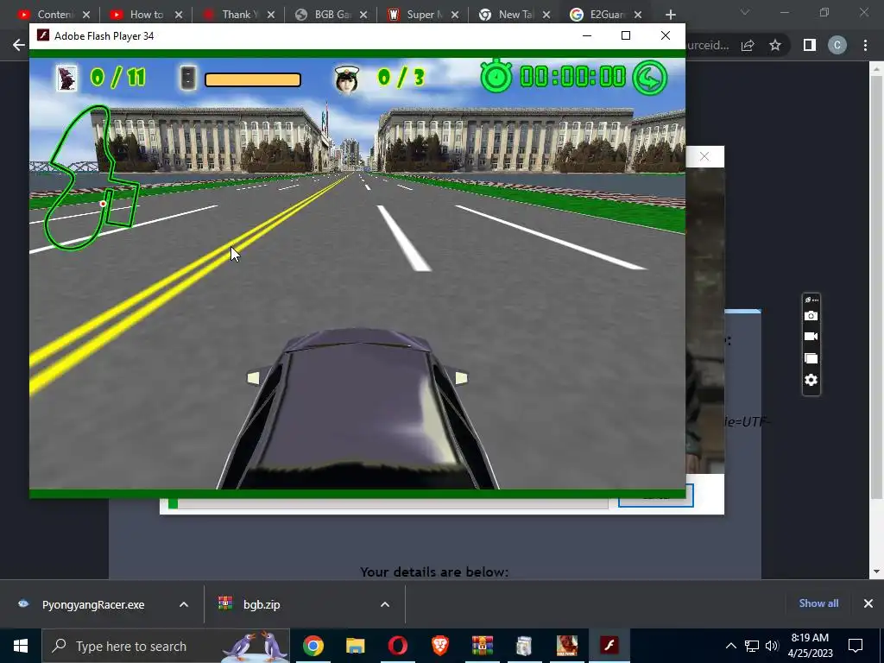Viewport: 884px width, 663px height.
Task: Open Brave browser from the taskbar
Action: (x=439, y=646)
